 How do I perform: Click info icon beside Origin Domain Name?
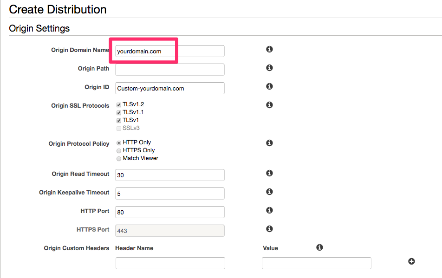click(x=269, y=49)
